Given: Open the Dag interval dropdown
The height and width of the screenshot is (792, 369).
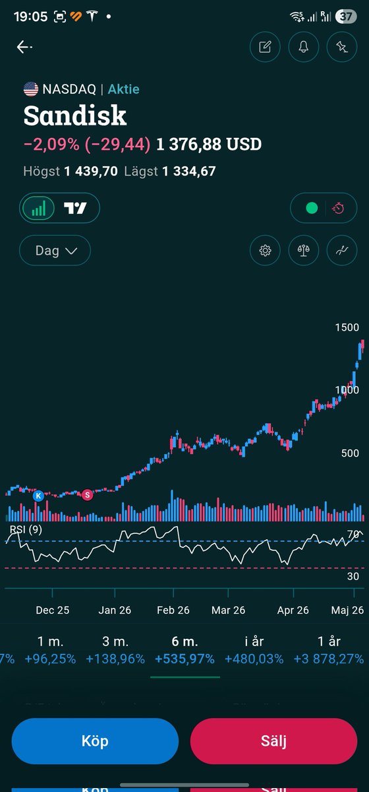Looking at the screenshot, I should tap(55, 251).
